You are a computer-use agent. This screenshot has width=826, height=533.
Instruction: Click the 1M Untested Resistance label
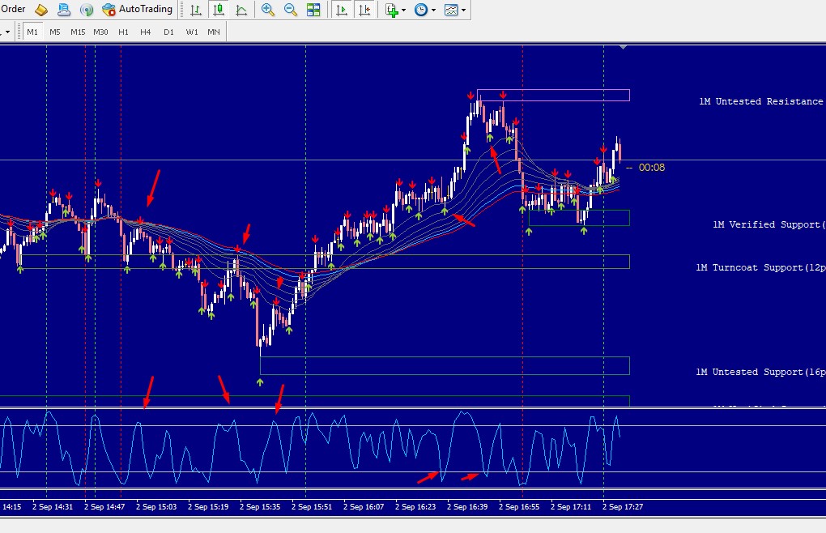pyautogui.click(x=760, y=101)
